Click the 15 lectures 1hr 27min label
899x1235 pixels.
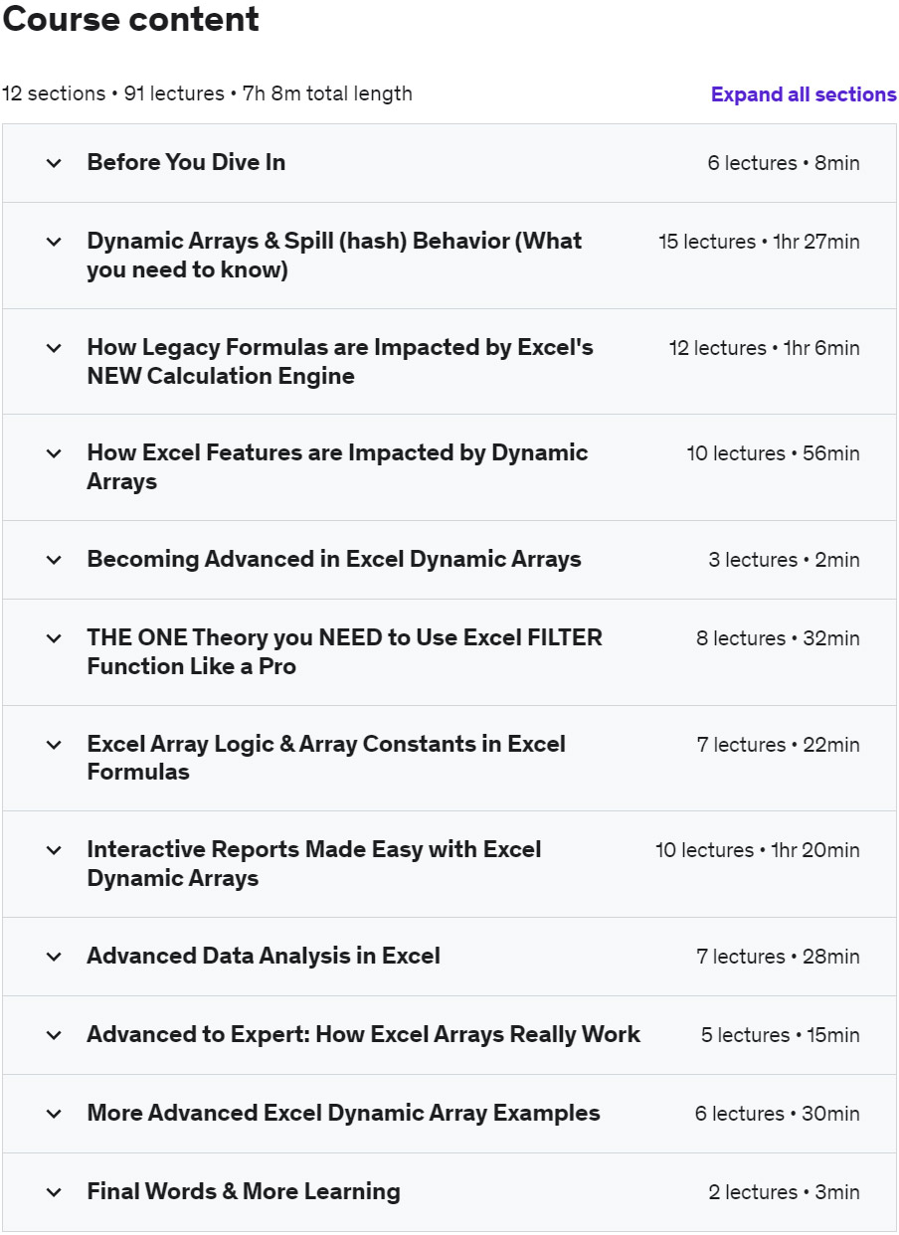click(759, 242)
